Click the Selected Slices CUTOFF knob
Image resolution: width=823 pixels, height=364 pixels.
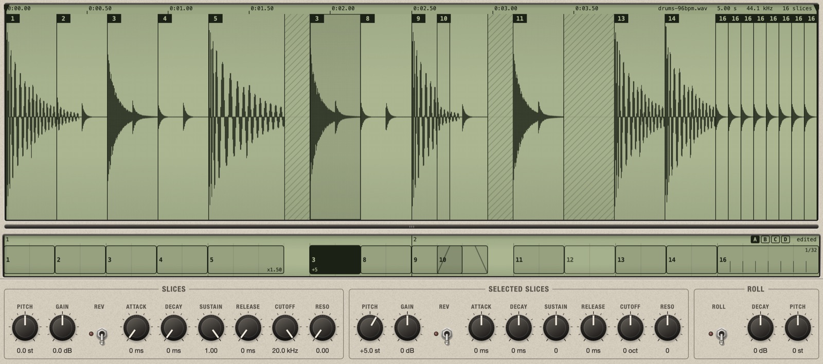point(630,328)
